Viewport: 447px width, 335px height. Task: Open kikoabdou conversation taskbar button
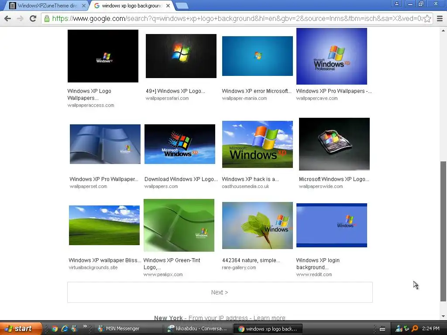199,329
